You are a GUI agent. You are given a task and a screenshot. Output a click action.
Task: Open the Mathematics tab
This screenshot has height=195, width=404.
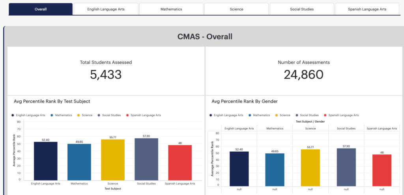click(171, 9)
